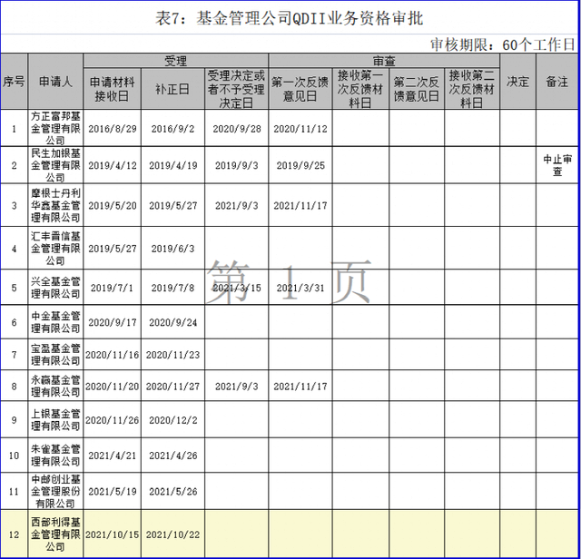The height and width of the screenshot is (559, 581).
Task: Select the 中金基金管理有限公司 applicant cell
Action: pyautogui.click(x=55, y=322)
